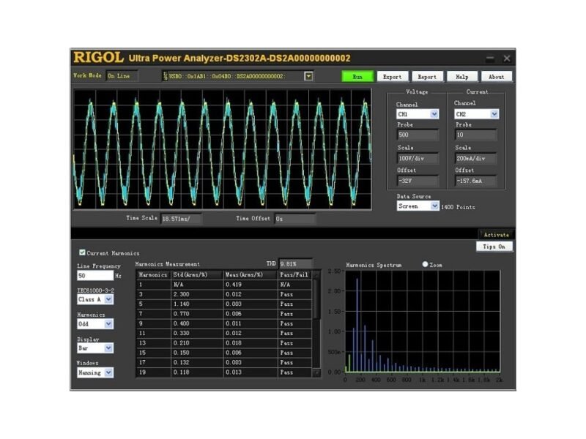586x439 pixels.
Task: Click the waveform oscilloscope display
Action: tap(223, 149)
